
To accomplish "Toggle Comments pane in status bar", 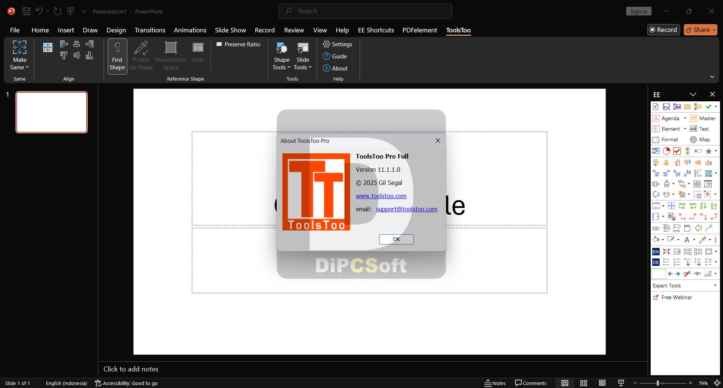I will (531, 383).
